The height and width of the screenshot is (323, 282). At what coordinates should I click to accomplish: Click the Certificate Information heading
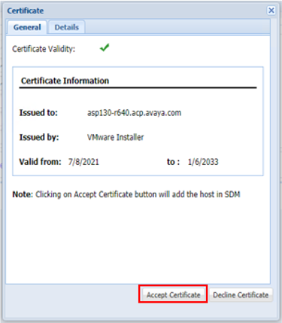65,81
